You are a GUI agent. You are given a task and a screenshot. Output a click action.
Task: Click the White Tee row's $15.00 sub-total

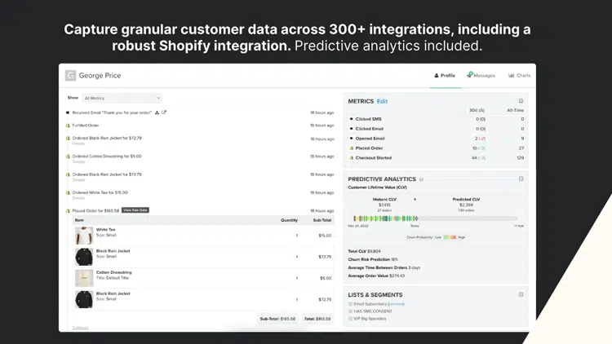pyautogui.click(x=325, y=236)
